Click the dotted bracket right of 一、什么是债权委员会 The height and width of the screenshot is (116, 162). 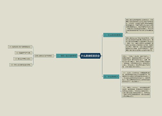pyautogui.click(x=124, y=35)
